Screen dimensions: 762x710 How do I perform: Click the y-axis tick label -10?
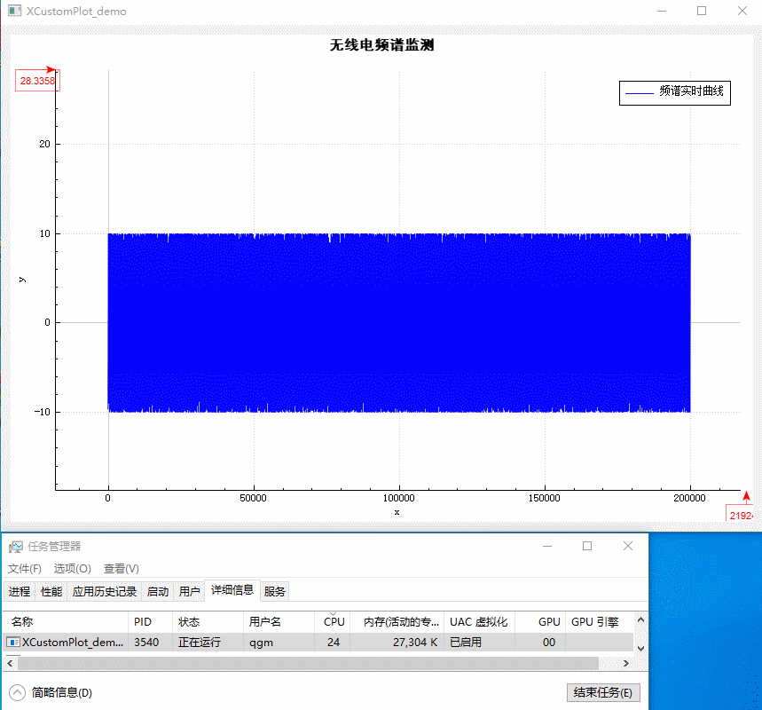click(43, 412)
